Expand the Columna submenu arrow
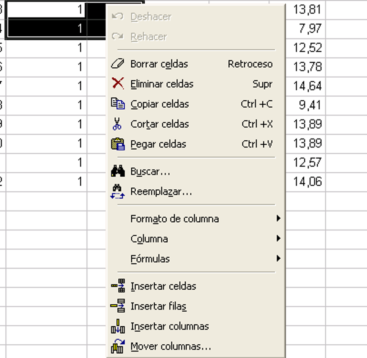 [278, 239]
